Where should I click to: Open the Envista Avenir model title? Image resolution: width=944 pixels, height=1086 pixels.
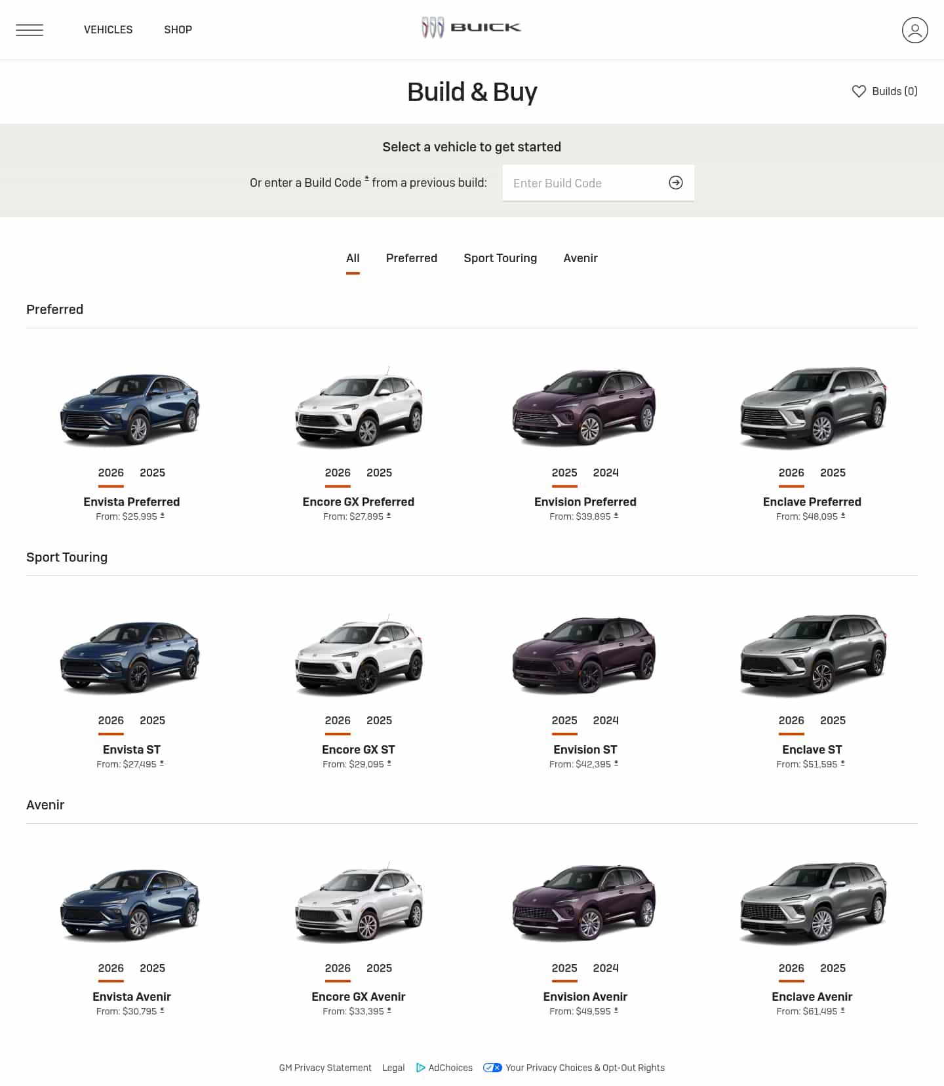tap(132, 997)
